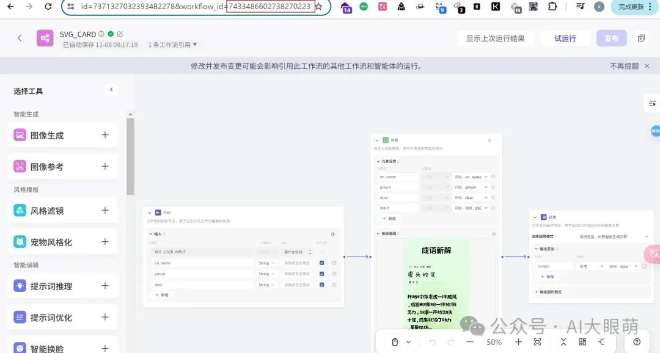The height and width of the screenshot is (353, 660).
Task: Click the plus icon beside 风格滤镜
Action: [105, 211]
